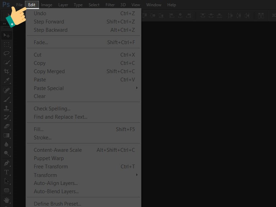Select the Lasso tool
Screen dimensions: 276x207
point(6,52)
